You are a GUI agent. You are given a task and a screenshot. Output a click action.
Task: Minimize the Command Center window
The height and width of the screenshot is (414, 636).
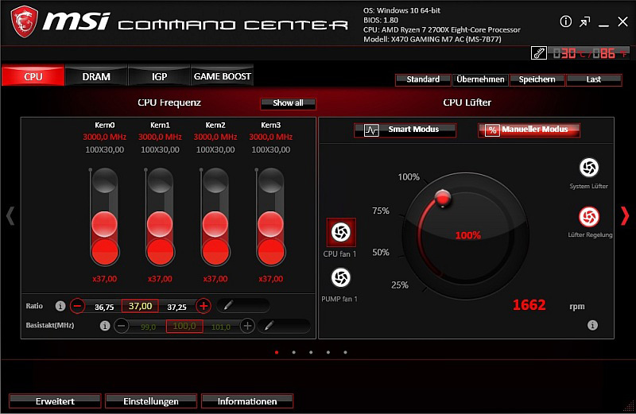tap(603, 25)
